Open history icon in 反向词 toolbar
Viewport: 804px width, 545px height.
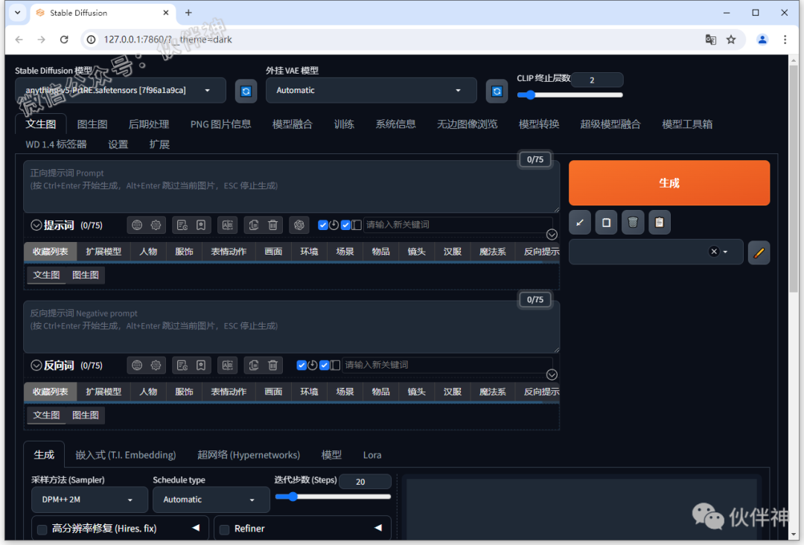[x=182, y=365]
